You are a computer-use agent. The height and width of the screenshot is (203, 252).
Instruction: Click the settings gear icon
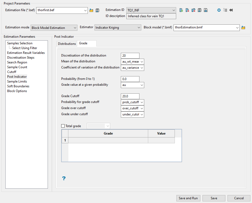click(219, 10)
